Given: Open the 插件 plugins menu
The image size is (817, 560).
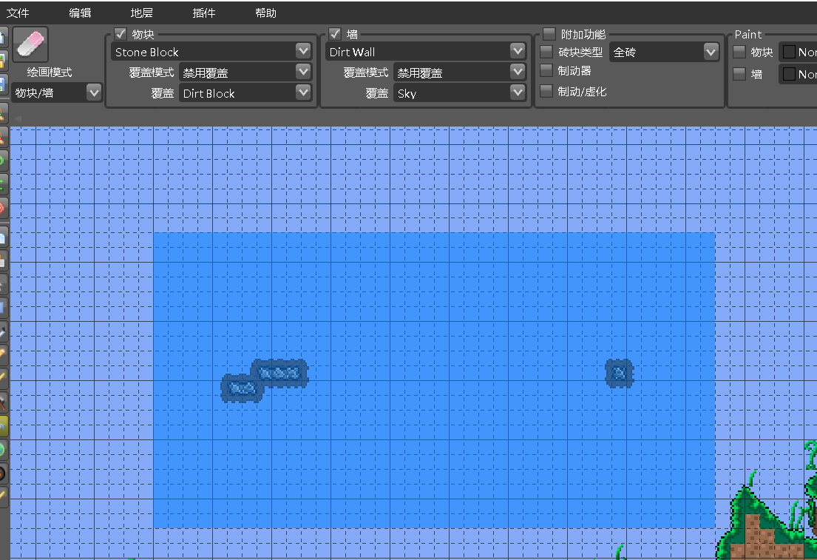Looking at the screenshot, I should coord(203,13).
